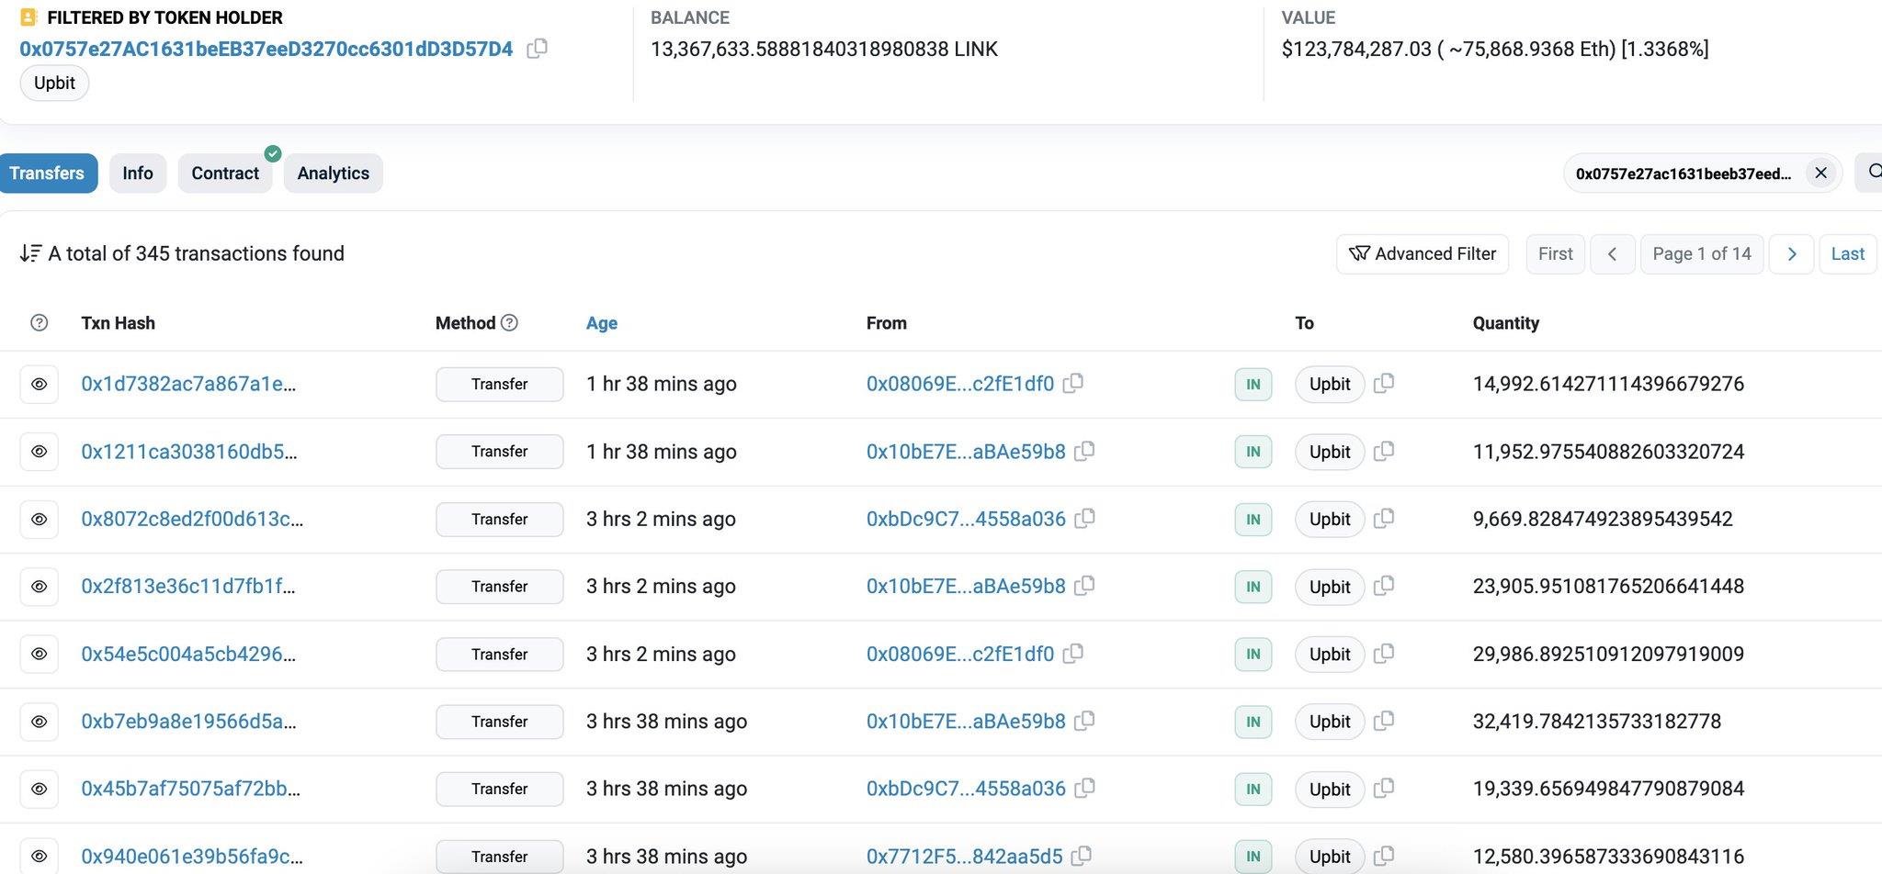Copy the token holder address 0x0757e27AC...
Screen dimensions: 1882x874
point(537,49)
